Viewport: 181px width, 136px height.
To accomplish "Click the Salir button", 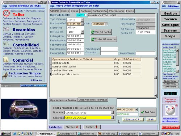I will pyautogui.click(x=151, y=119).
